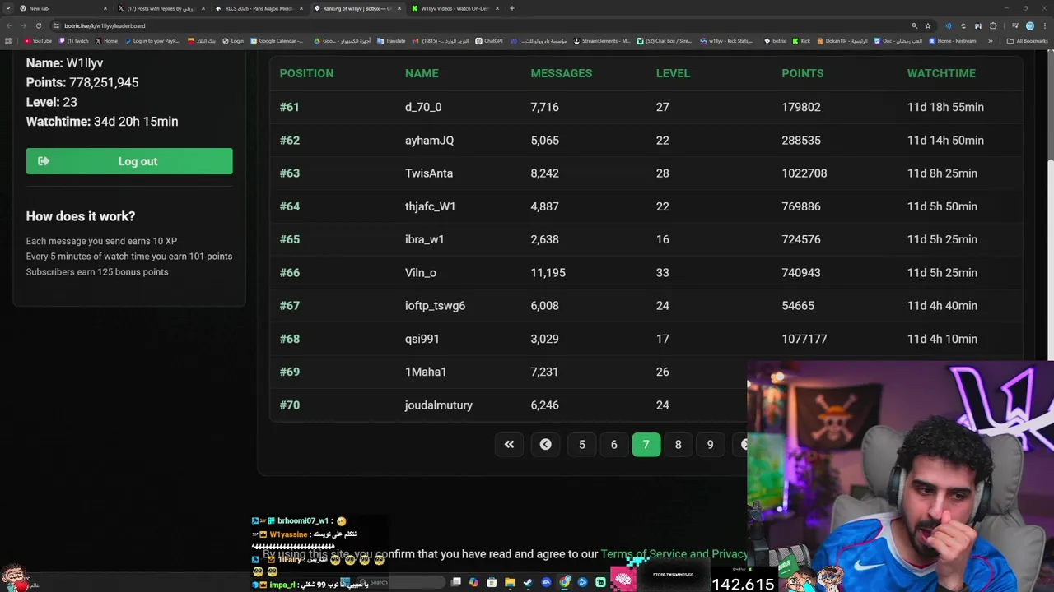Open the tab search dropdown arrow

point(8,8)
